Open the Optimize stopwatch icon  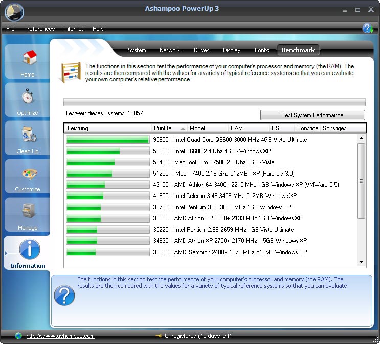[x=28, y=96]
